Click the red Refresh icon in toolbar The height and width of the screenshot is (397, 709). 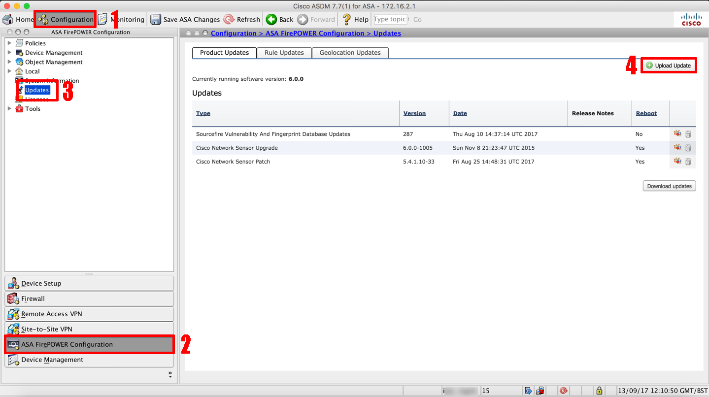[x=229, y=19]
